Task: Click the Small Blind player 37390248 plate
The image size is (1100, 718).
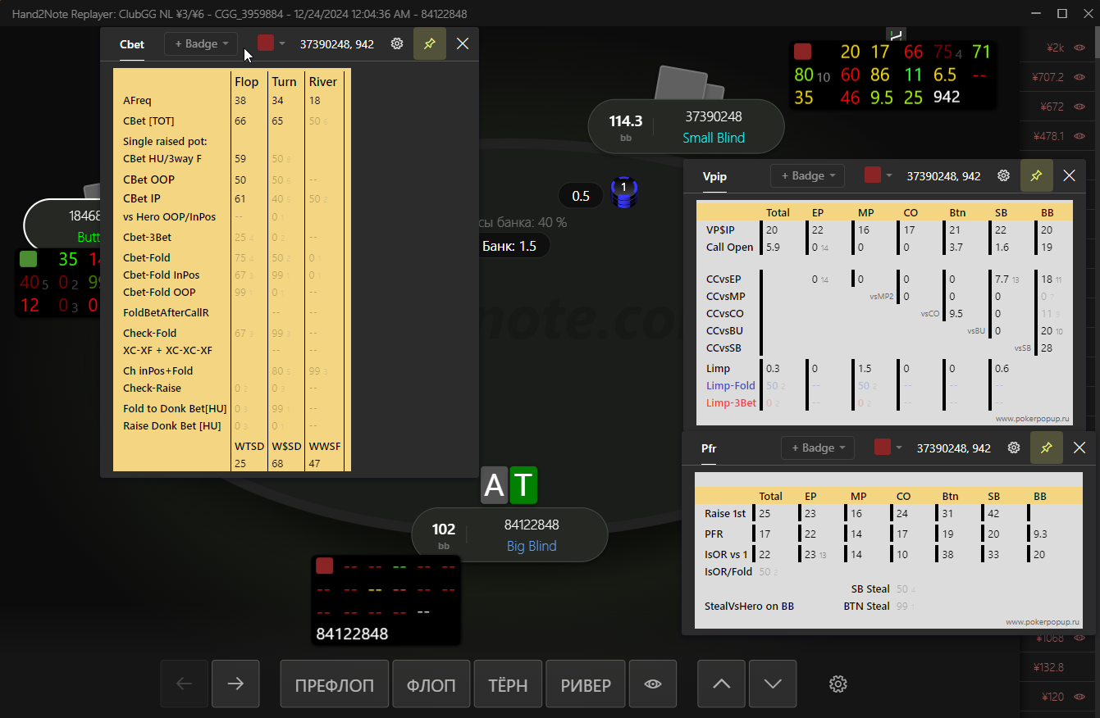Action: [x=687, y=126]
